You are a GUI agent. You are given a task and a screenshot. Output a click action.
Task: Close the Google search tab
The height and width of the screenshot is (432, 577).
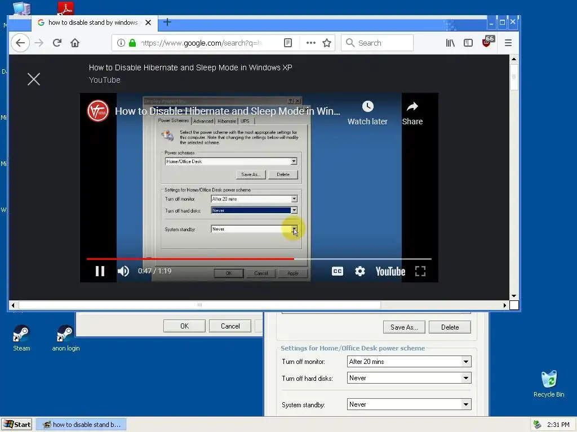tap(148, 22)
